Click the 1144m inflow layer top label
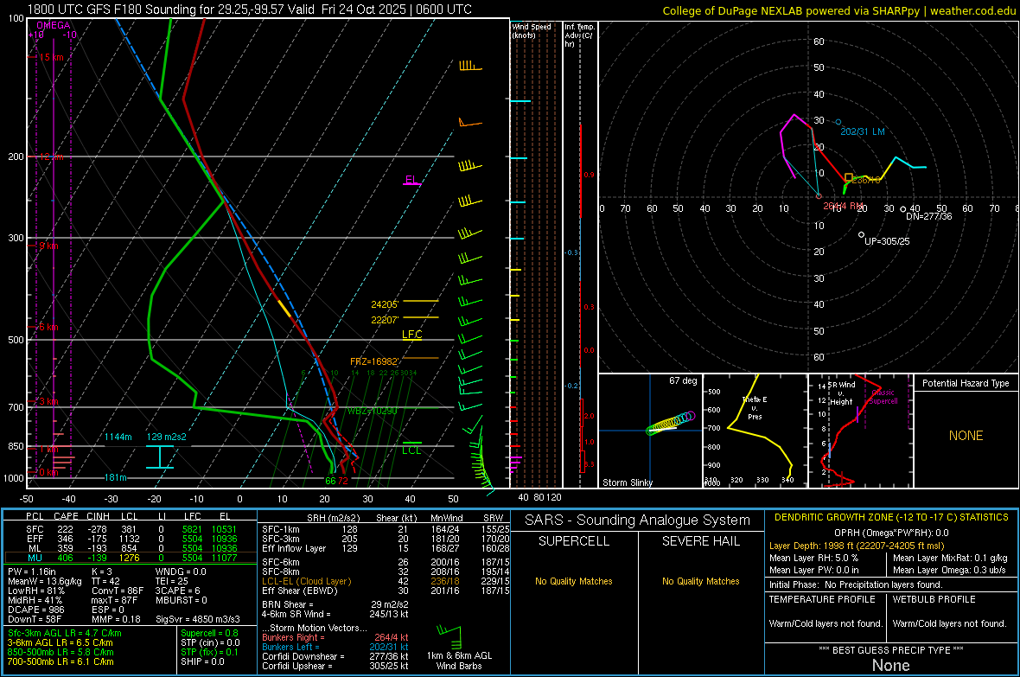Image resolution: width=1020 pixels, height=677 pixels. click(x=118, y=437)
